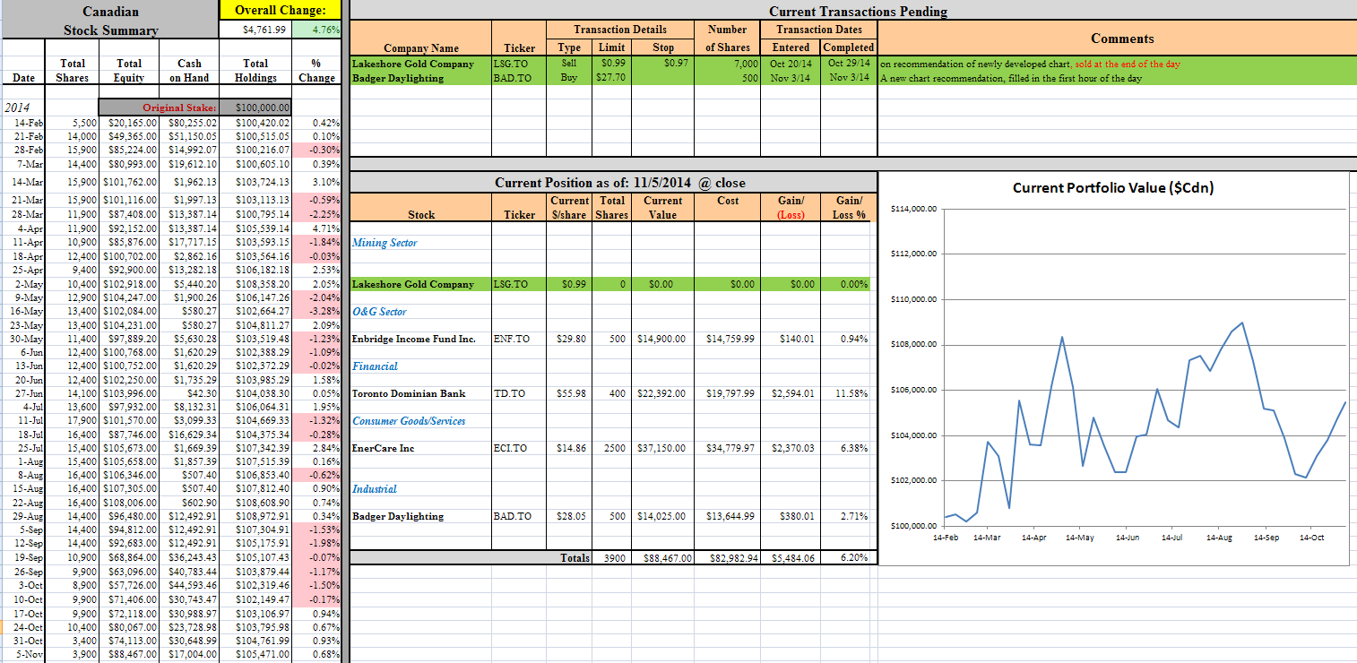
Task: Select the 11.58% gain percentage
Action: pyautogui.click(x=849, y=393)
